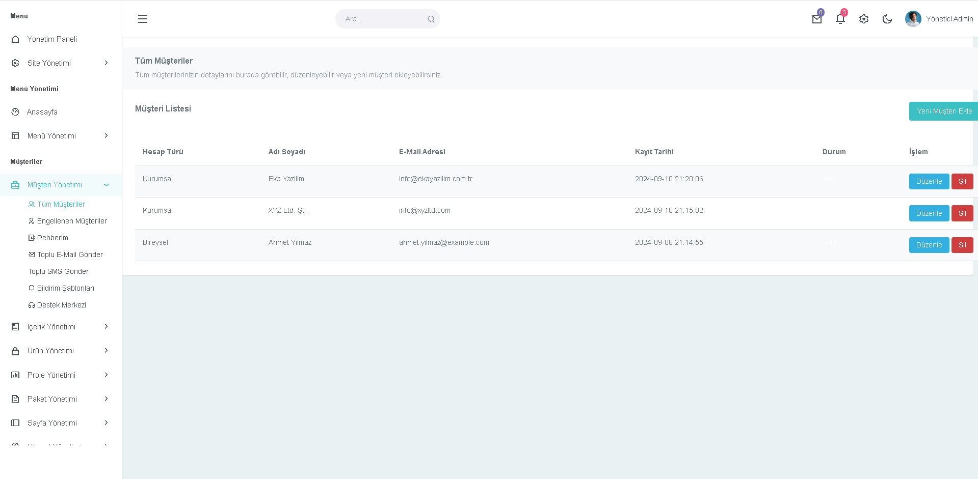Image resolution: width=978 pixels, height=479 pixels.
Task: Click the Bildirim Şablonları bell icon
Action: [x=32, y=288]
